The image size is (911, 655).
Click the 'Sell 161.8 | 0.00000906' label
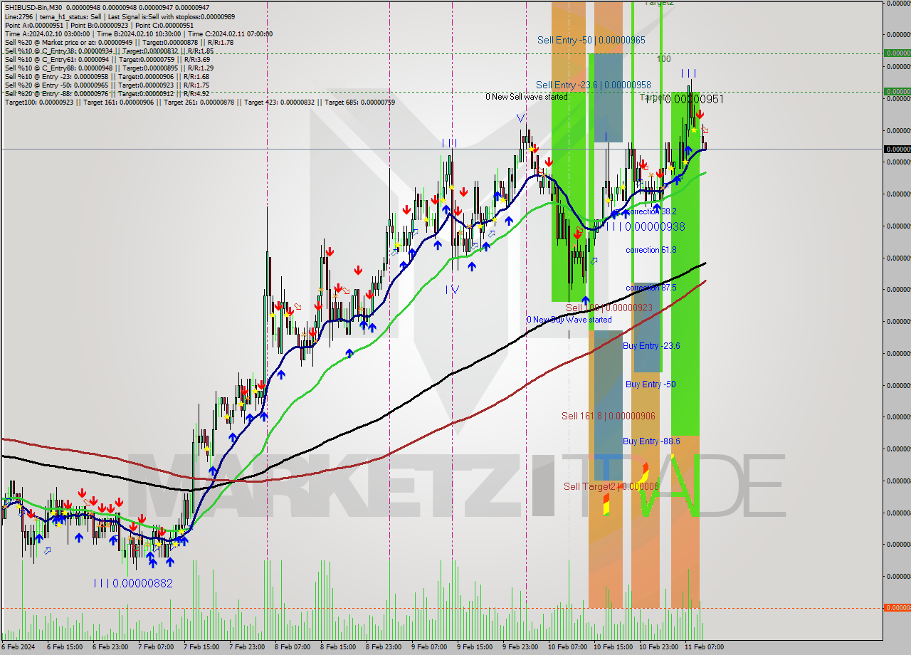608,416
